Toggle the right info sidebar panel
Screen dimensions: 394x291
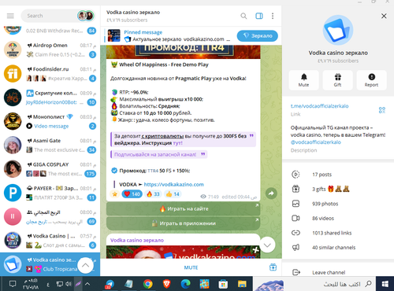pos(259,16)
